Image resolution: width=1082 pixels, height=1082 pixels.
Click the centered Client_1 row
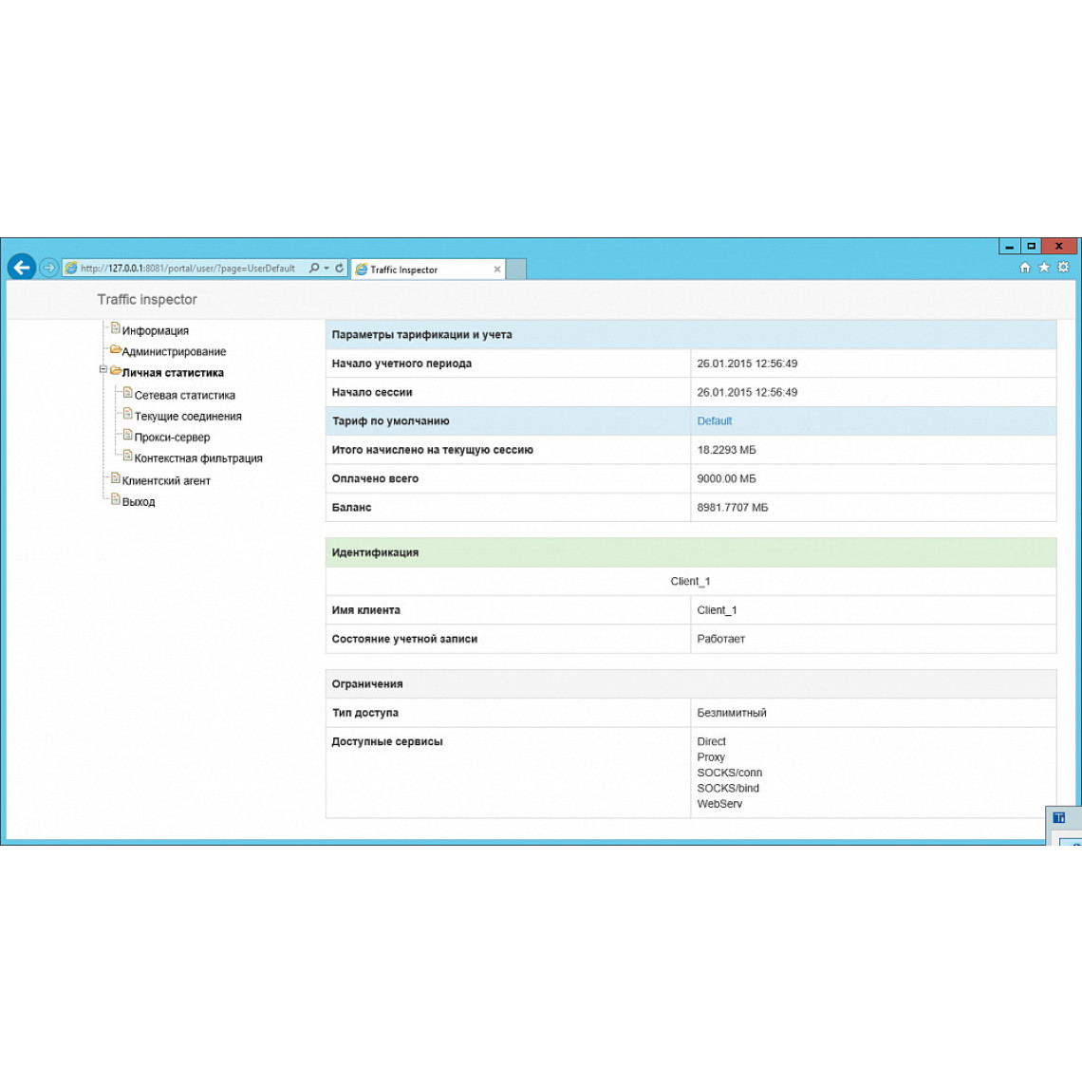click(691, 582)
